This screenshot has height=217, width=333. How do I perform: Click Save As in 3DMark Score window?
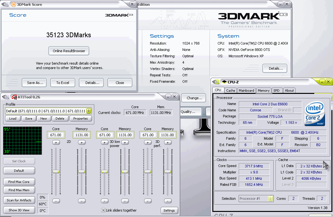point(35,83)
